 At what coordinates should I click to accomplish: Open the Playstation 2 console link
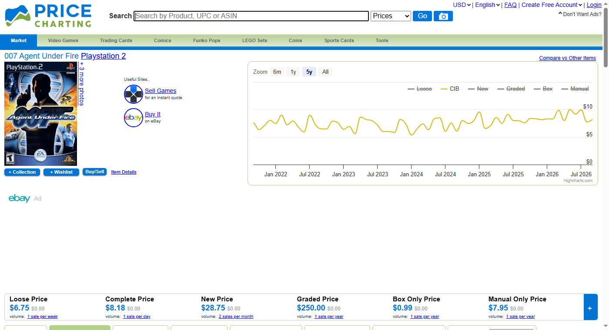coord(103,56)
